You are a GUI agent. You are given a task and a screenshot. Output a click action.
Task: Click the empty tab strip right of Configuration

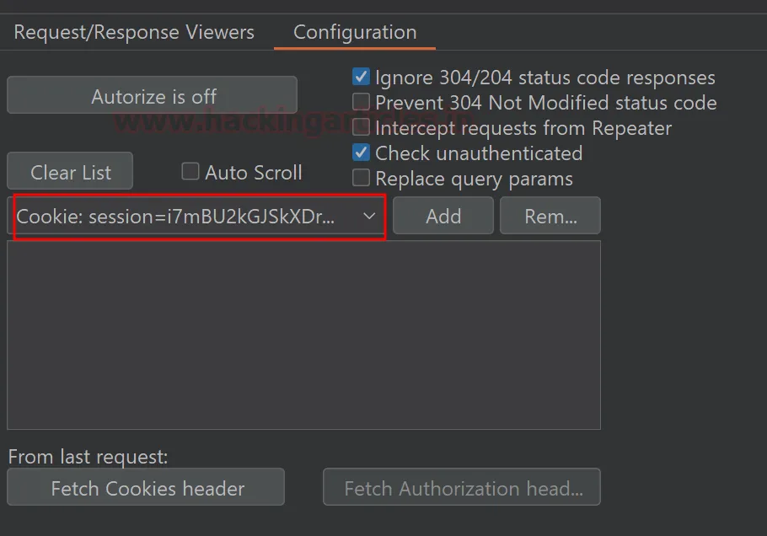click(590, 33)
